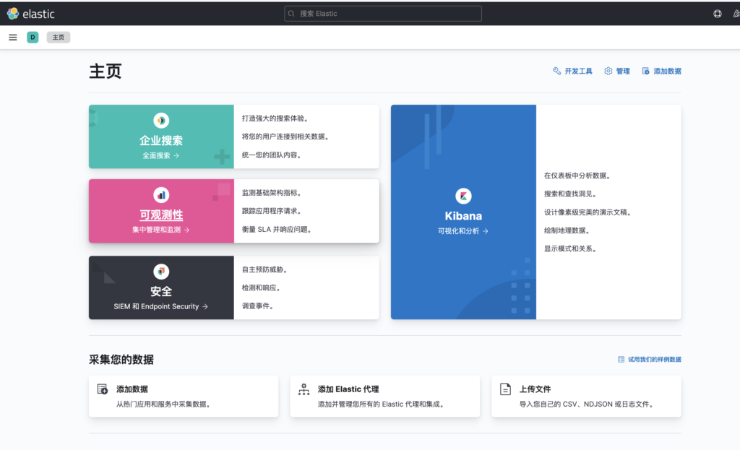Click the 采集您的数据 section heading
Image resolution: width=740 pixels, height=450 pixels.
coord(121,360)
